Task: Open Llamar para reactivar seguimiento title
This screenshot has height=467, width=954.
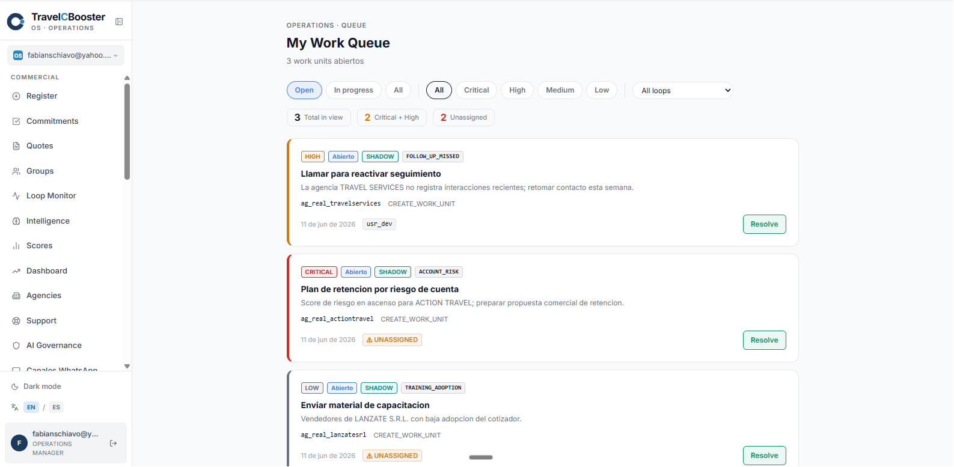Action: [x=371, y=174]
